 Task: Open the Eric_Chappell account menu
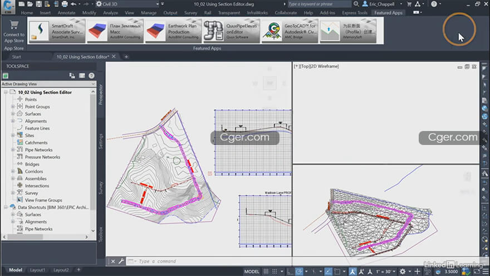pos(382,4)
